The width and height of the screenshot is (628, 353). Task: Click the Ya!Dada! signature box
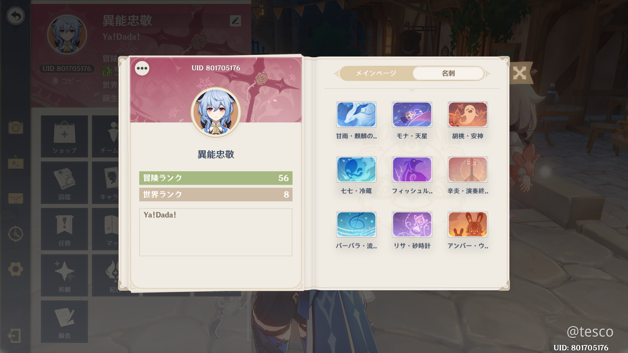click(216, 232)
